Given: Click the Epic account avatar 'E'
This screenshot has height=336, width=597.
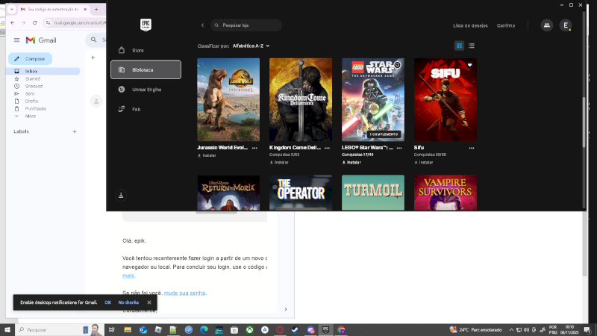Looking at the screenshot, I should (x=566, y=25).
